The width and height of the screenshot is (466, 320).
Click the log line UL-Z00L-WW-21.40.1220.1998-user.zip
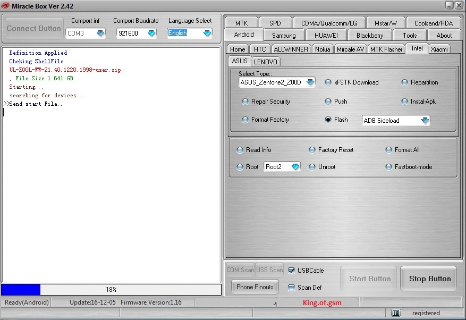tap(65, 70)
